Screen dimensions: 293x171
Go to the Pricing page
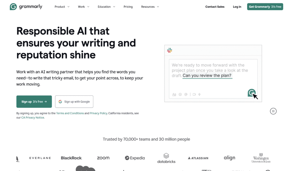click(x=128, y=7)
